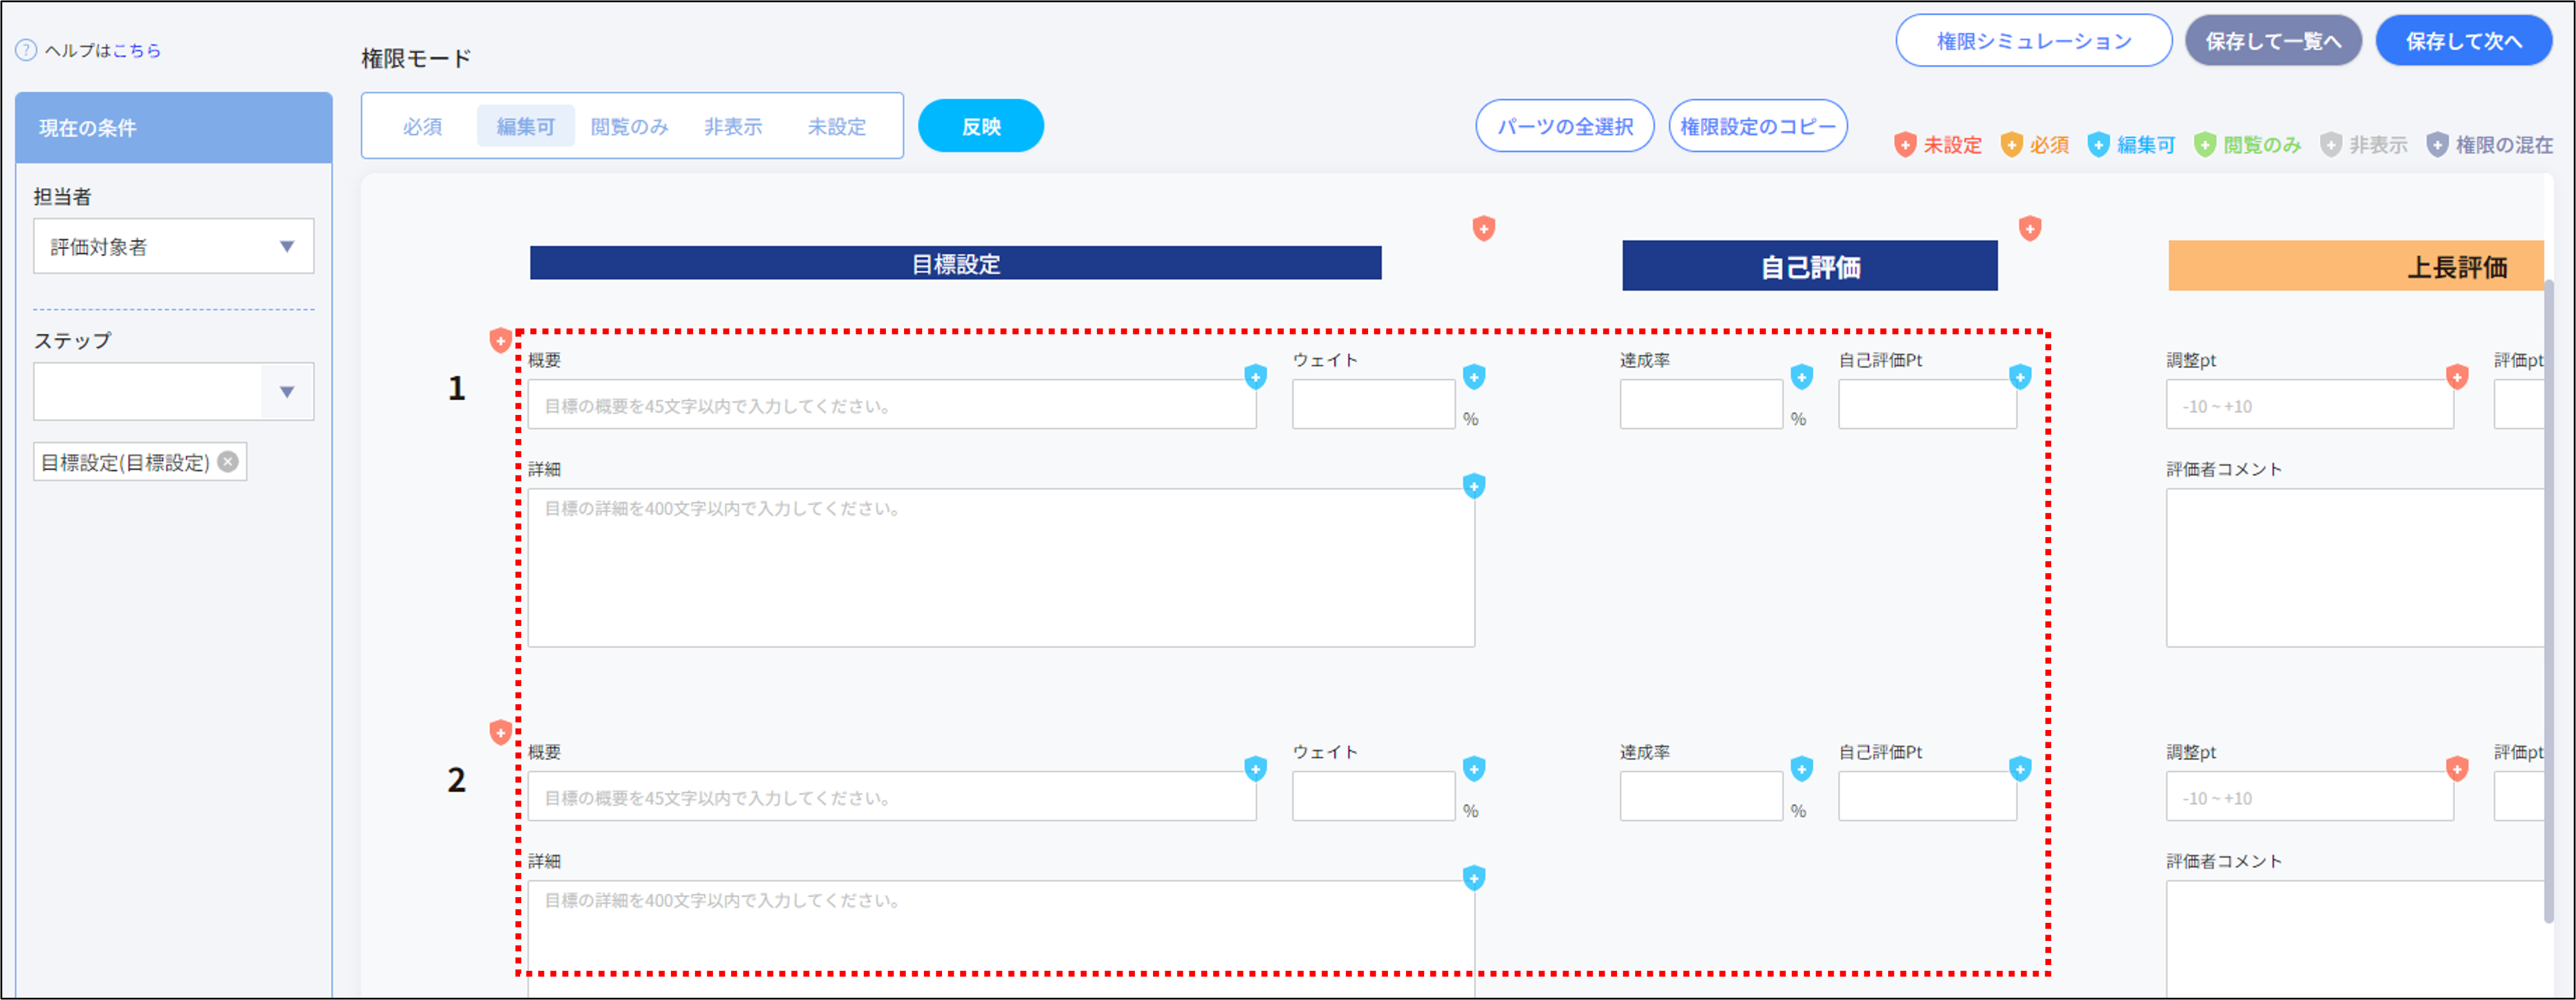Click blue shield on row 1 概要 field
Image resolution: width=2576 pixels, height=1000 pixels.
pyautogui.click(x=1255, y=376)
